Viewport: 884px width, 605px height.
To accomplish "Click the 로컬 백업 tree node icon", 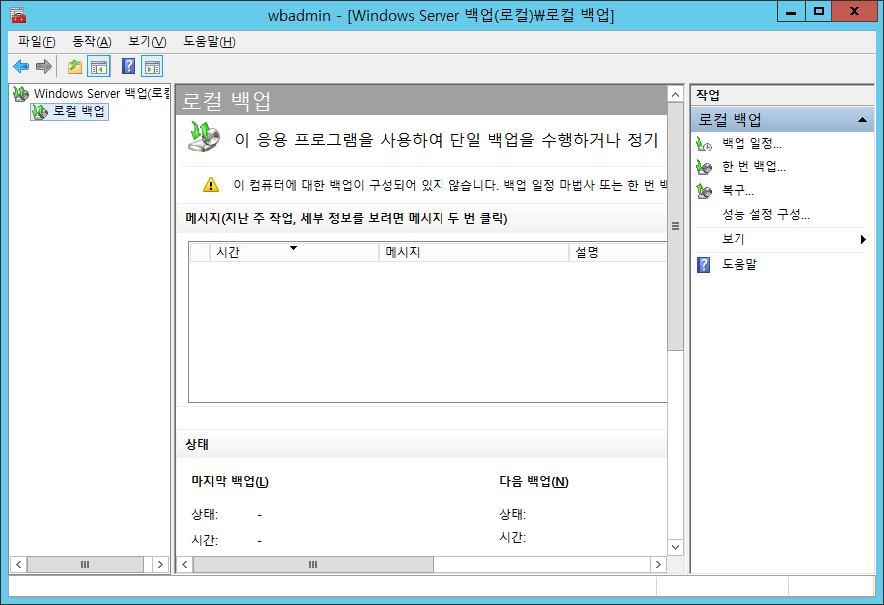I will pos(40,112).
